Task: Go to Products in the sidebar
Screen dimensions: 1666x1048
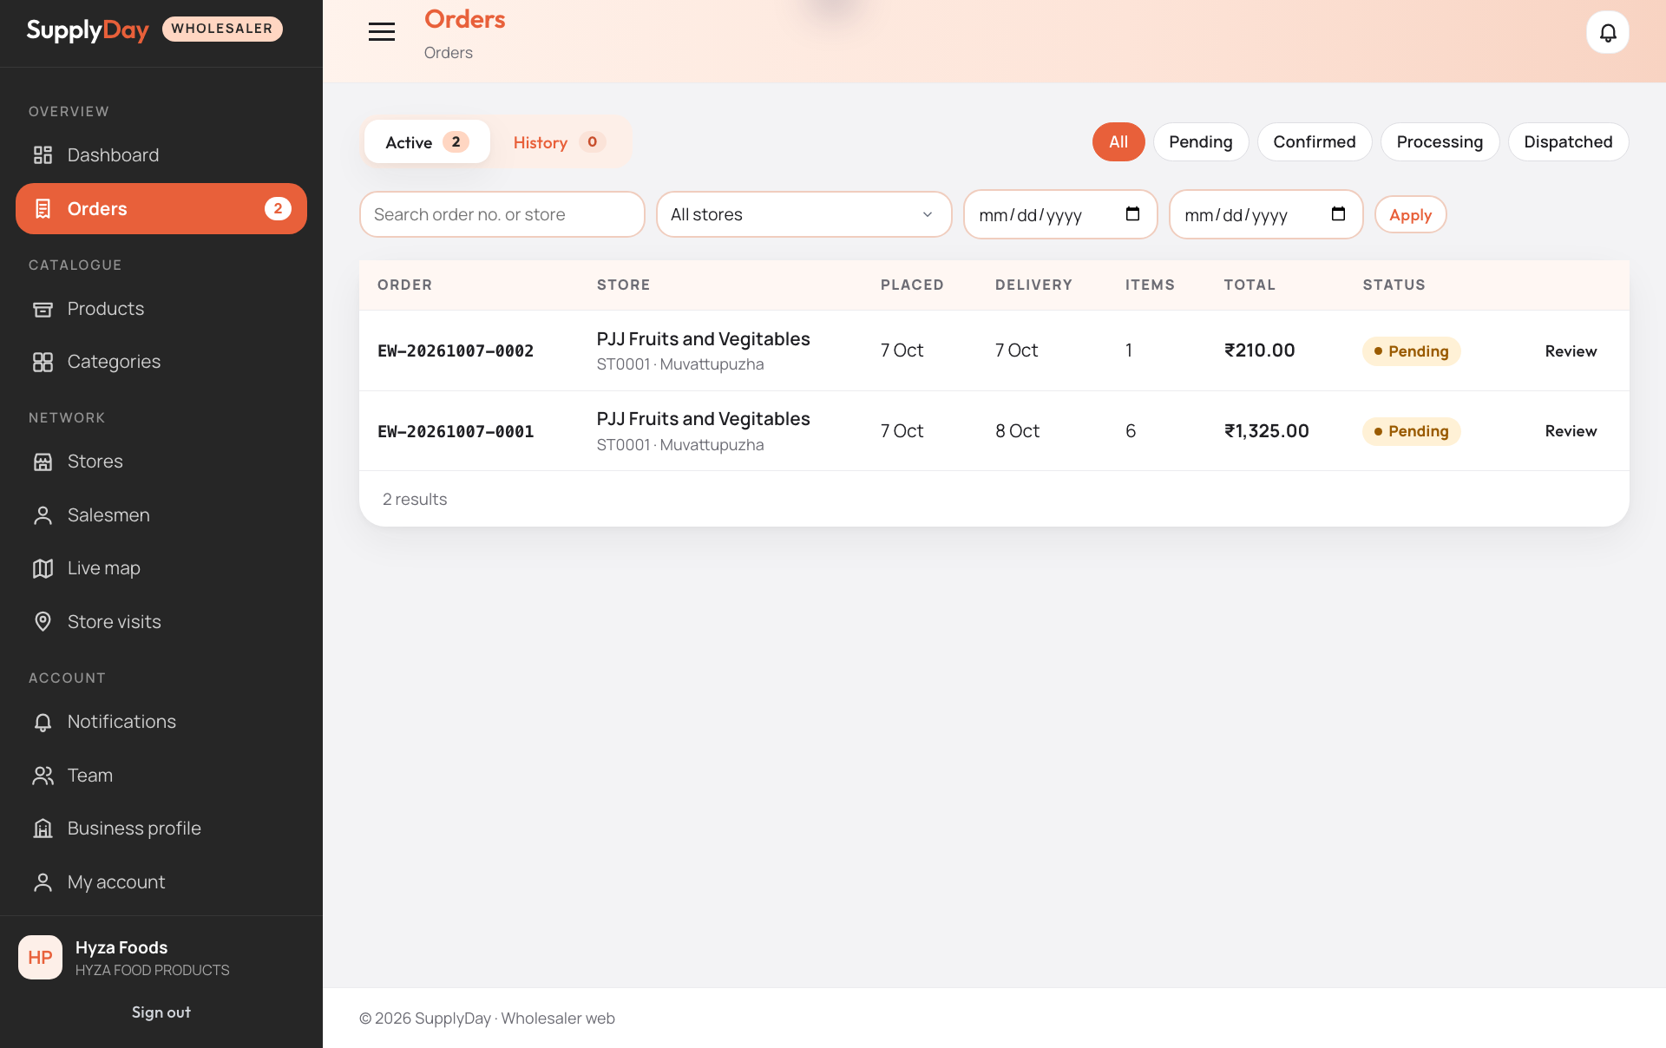Action: click(161, 309)
